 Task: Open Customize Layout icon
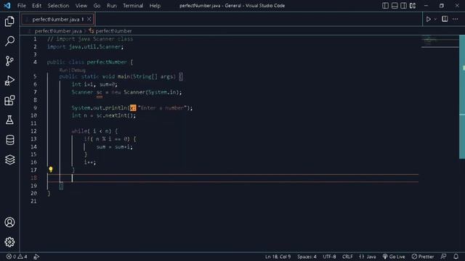click(x=413, y=6)
